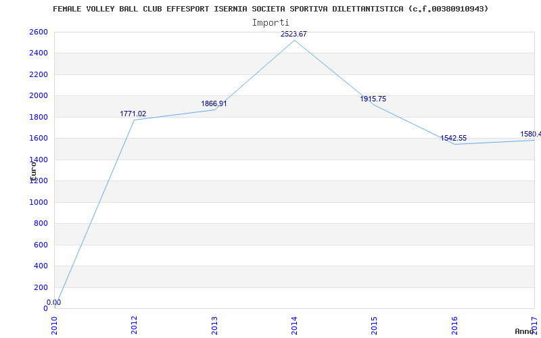This screenshot has width=541, height=338.
Task: Click the 'Importi' subtitle
Action: [270, 23]
